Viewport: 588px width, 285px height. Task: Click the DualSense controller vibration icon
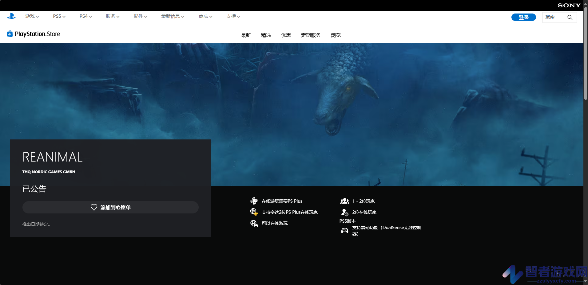(x=345, y=231)
